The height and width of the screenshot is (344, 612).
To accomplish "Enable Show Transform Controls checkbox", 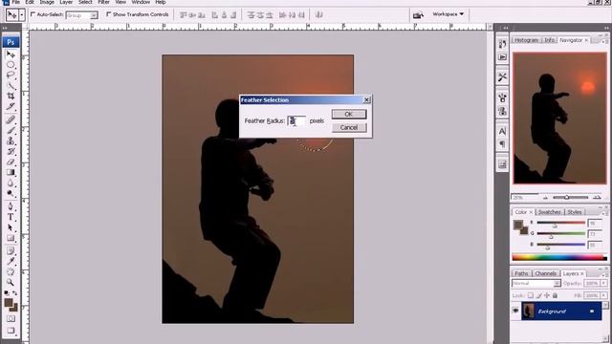I will click(108, 14).
